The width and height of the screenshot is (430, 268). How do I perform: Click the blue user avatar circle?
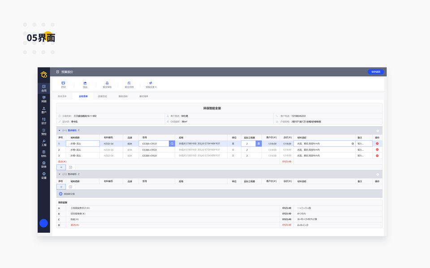pyautogui.click(x=43, y=223)
